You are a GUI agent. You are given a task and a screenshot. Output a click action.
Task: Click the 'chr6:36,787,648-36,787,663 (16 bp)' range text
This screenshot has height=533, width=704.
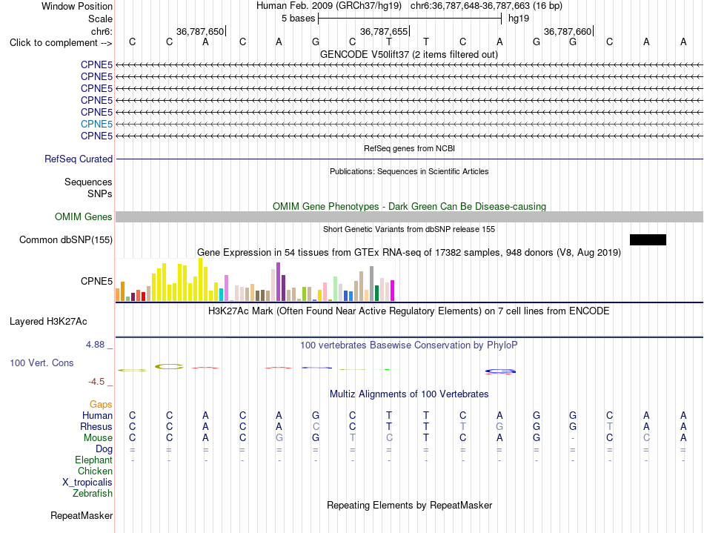pyautogui.click(x=486, y=6)
